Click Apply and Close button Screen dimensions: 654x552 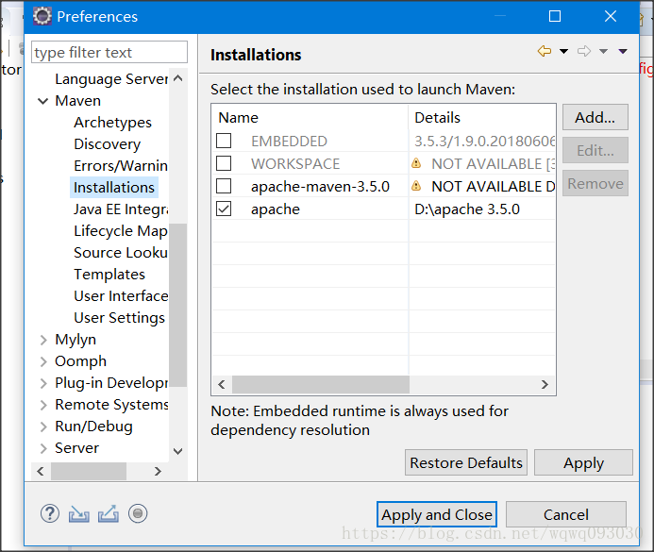[x=437, y=514]
